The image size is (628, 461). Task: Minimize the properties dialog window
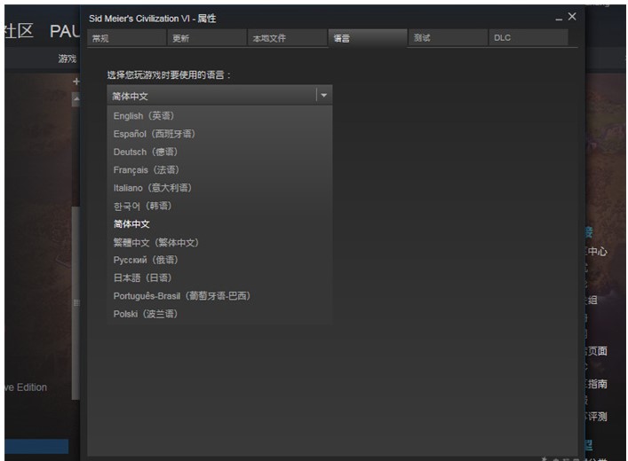(x=559, y=18)
